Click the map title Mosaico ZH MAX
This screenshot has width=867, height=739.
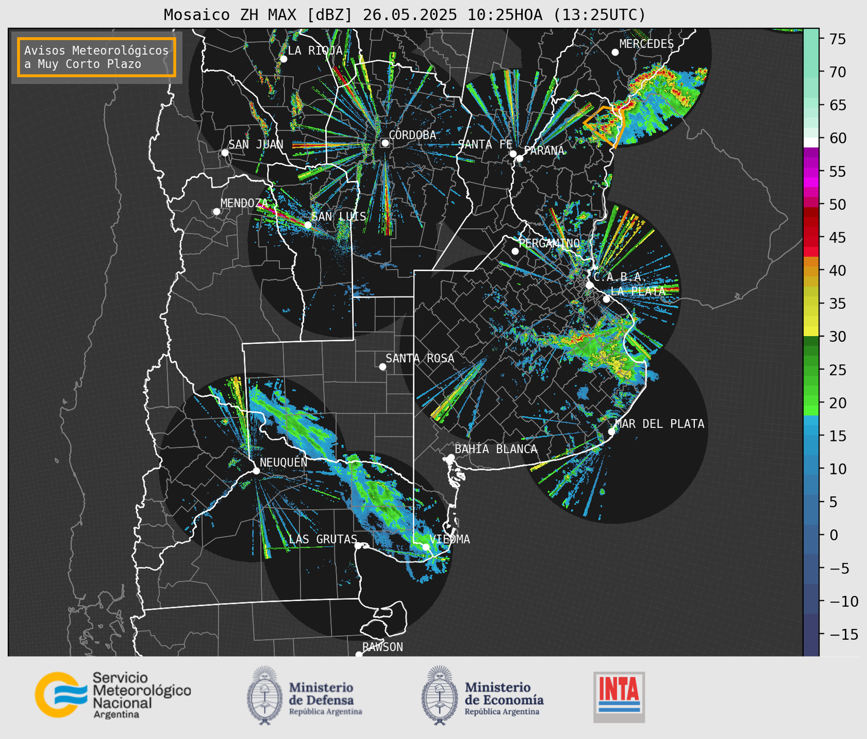click(x=404, y=14)
